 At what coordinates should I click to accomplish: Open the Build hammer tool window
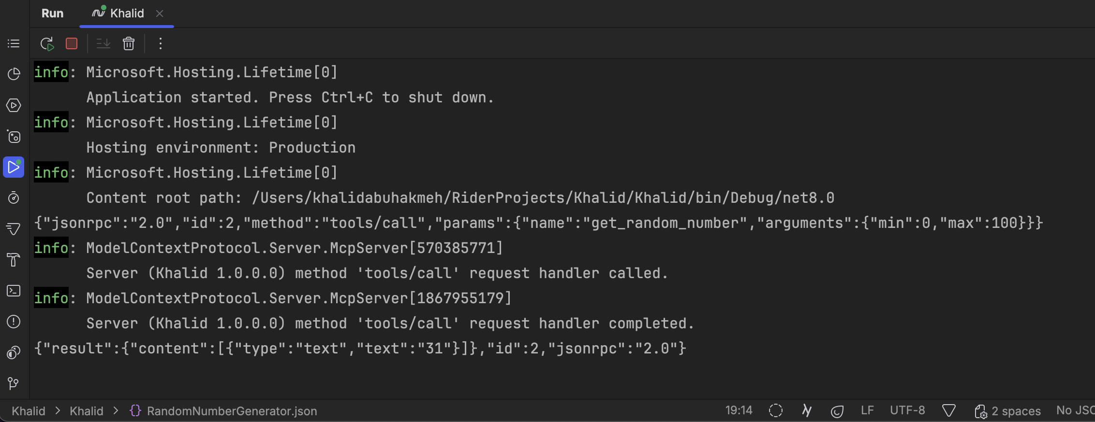click(14, 260)
